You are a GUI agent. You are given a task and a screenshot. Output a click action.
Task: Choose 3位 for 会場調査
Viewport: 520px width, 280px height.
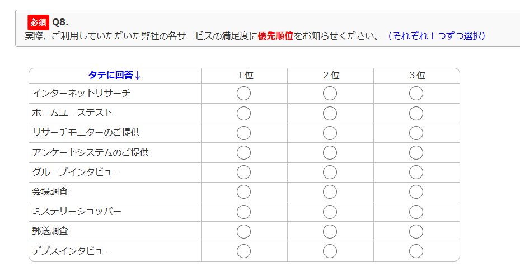pyautogui.click(x=416, y=192)
